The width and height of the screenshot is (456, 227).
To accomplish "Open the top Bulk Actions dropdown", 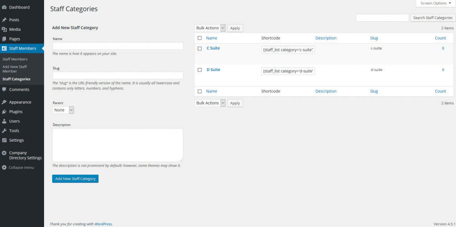I will tap(210, 28).
